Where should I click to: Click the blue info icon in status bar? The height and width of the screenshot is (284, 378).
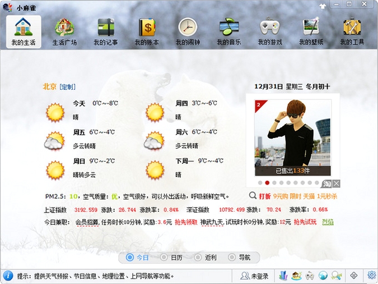8,276
